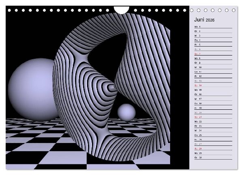Select the "Fr 12" day row
Screen dimensions: 243x175
click(x=213, y=76)
